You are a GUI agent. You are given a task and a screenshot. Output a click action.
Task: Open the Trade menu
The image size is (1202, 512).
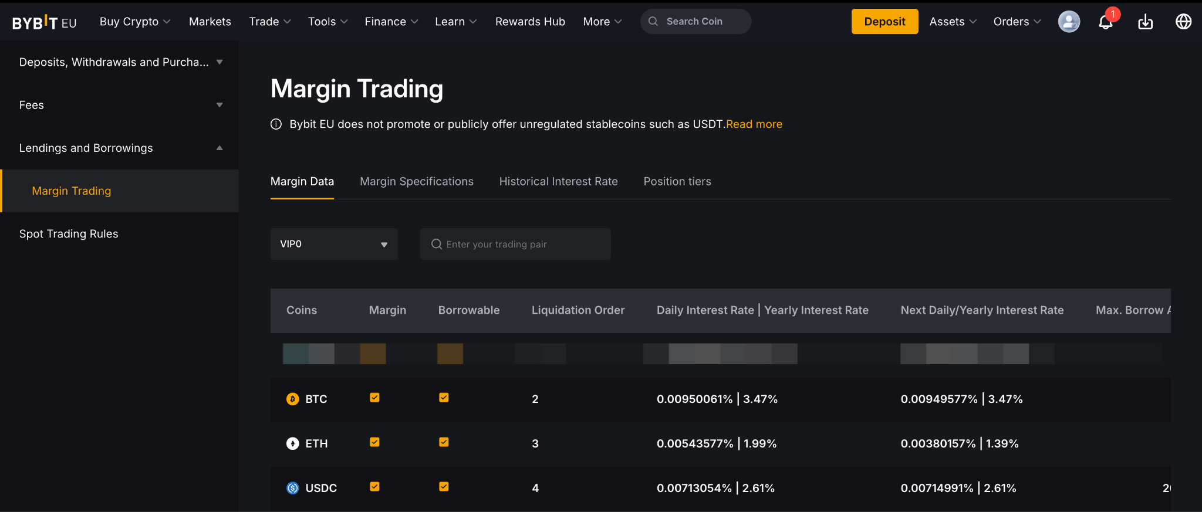point(269,22)
